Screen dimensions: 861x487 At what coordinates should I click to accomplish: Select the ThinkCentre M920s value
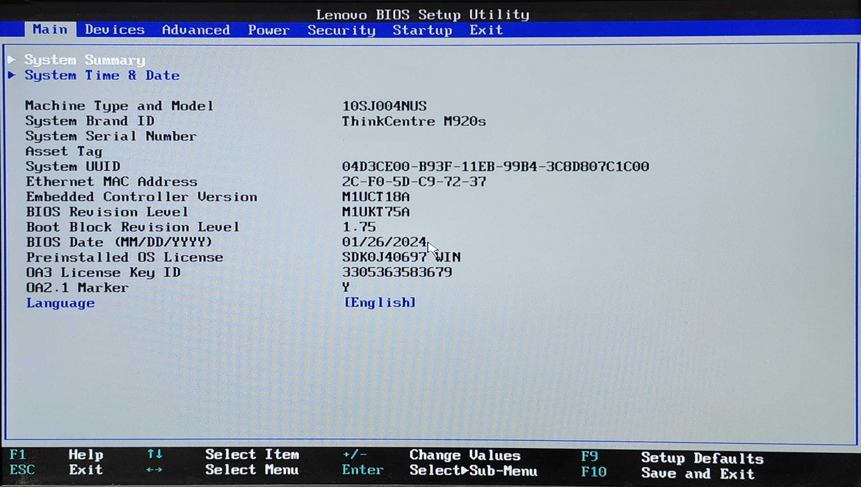click(414, 122)
